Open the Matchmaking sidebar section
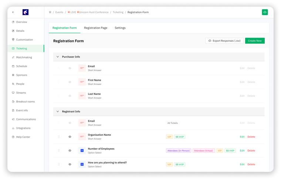 coord(24,57)
